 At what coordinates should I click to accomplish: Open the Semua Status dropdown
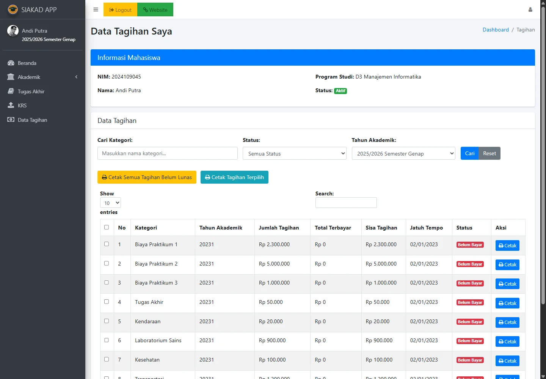pyautogui.click(x=295, y=154)
